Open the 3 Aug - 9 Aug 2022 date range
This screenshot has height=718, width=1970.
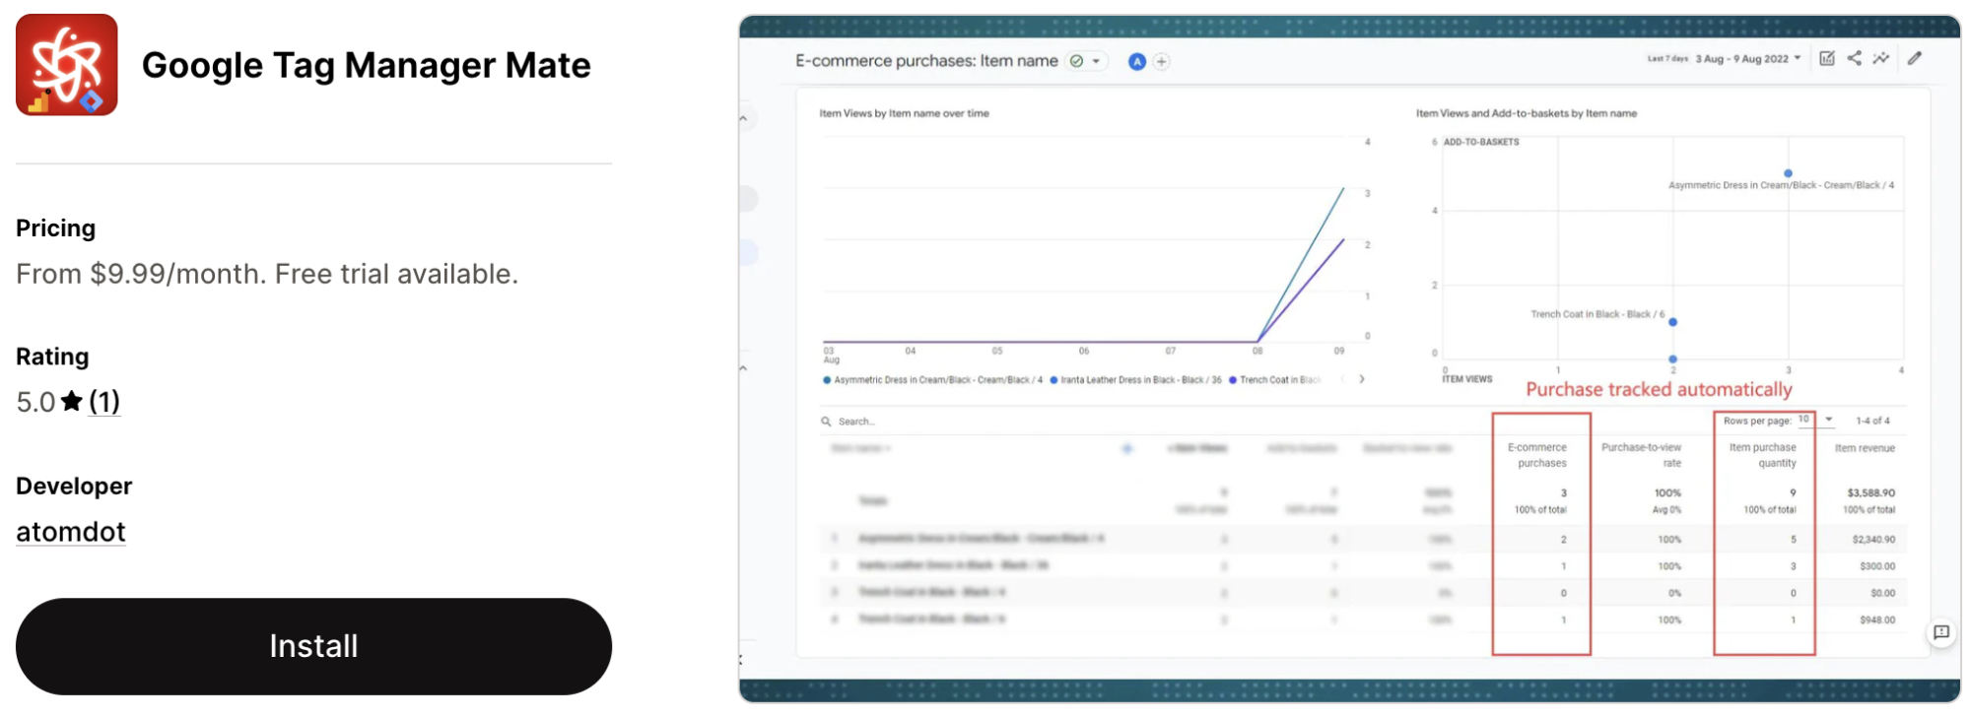pos(1748,59)
